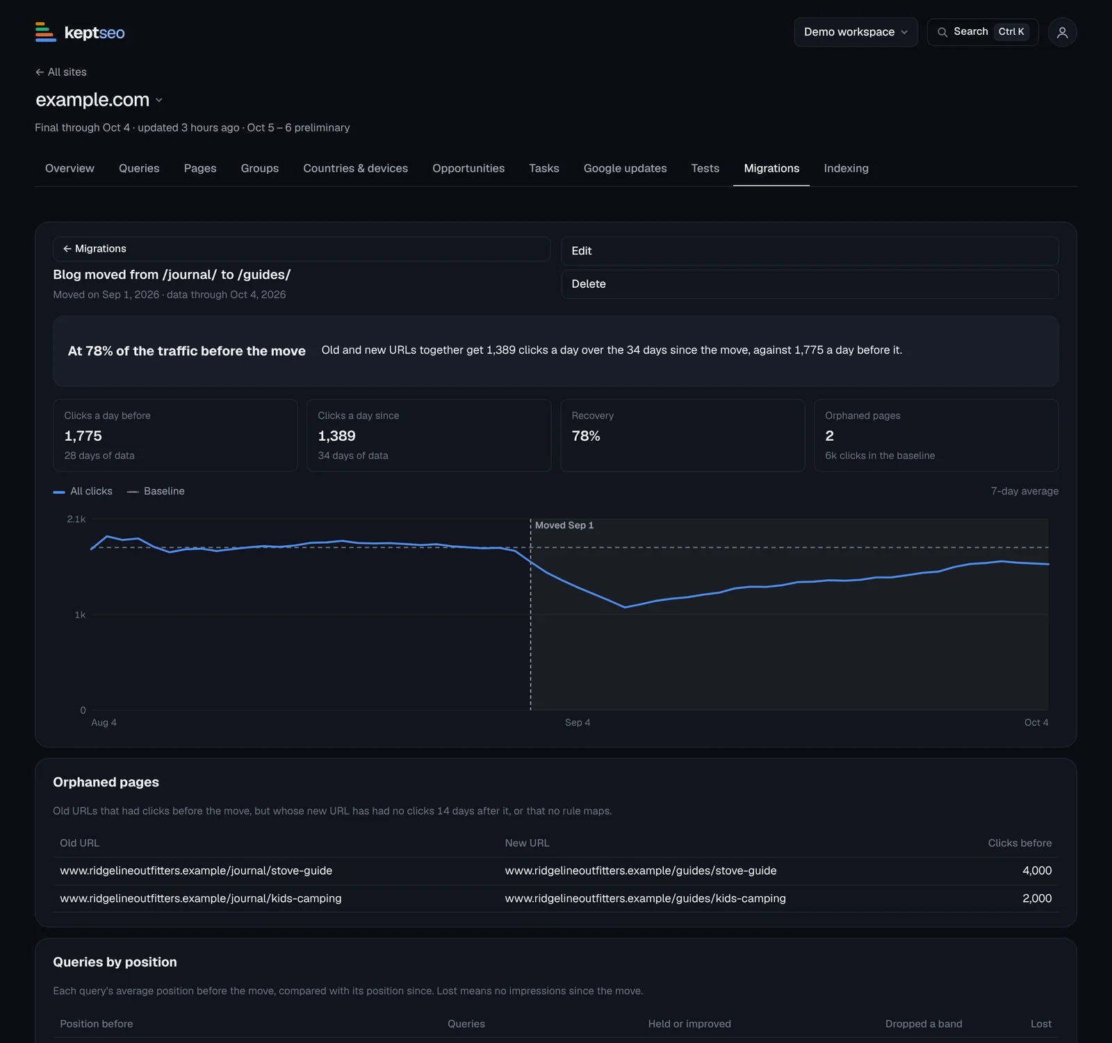
Task: Click the All clicks legend swatch
Action: 59,492
